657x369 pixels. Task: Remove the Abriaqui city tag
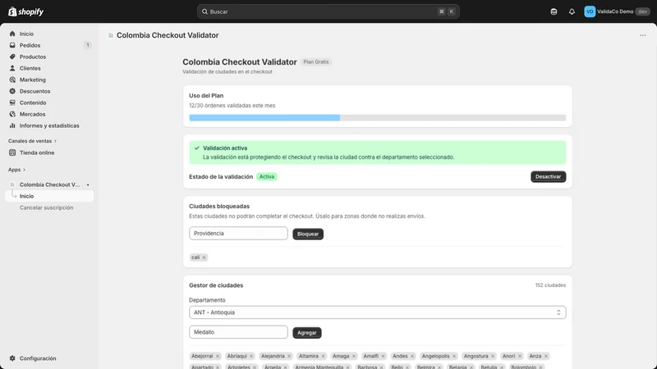coord(251,357)
